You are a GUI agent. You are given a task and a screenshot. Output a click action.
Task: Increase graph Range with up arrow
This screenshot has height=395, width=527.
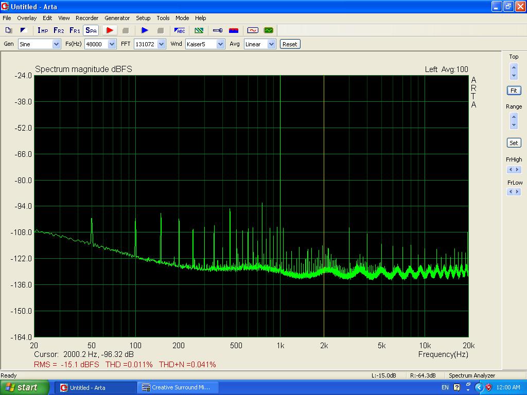click(x=514, y=117)
